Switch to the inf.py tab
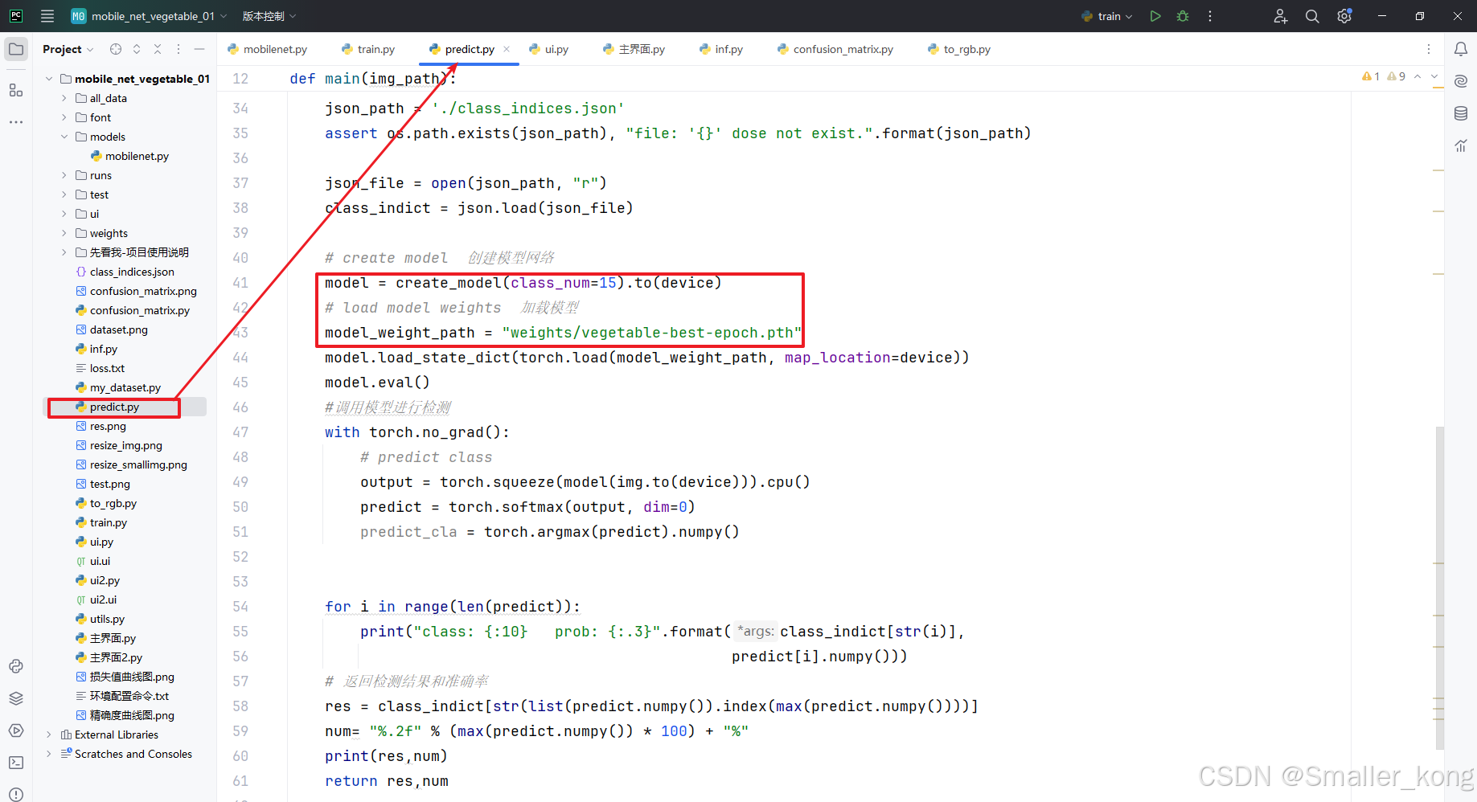1477x802 pixels. tap(721, 49)
